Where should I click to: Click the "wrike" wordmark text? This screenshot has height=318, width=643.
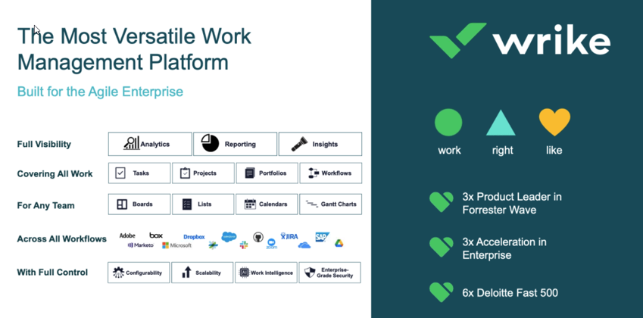tap(551, 39)
